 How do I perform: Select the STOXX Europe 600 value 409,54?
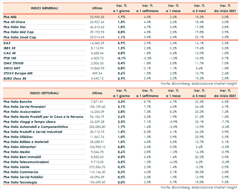tap(97, 73)
